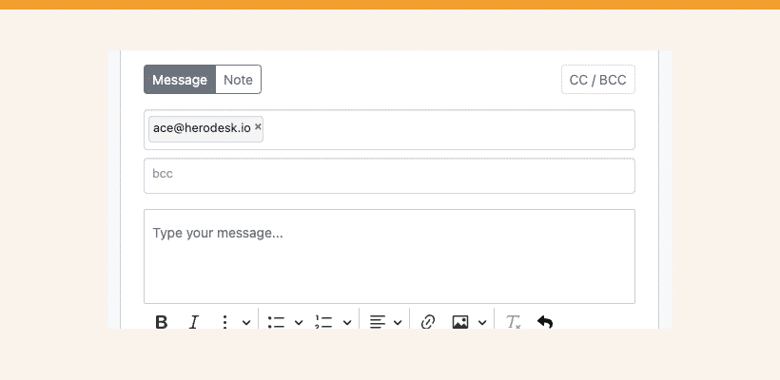Click into the Type your message text area
Screen dimensions: 780x380
[389, 256]
